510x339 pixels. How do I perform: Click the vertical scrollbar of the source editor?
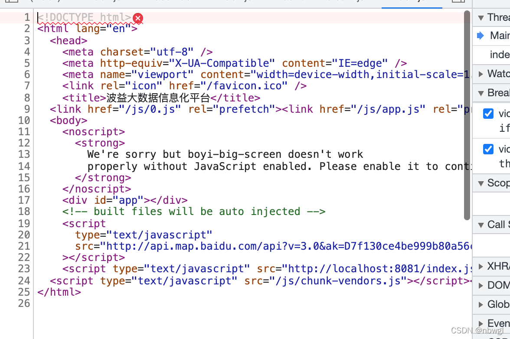(467, 115)
